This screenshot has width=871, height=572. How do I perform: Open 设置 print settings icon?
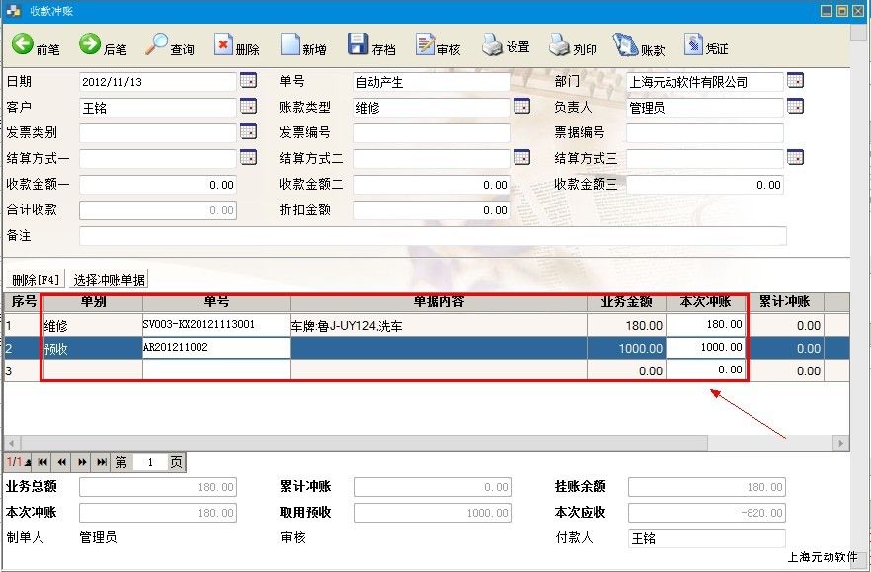[x=493, y=44]
